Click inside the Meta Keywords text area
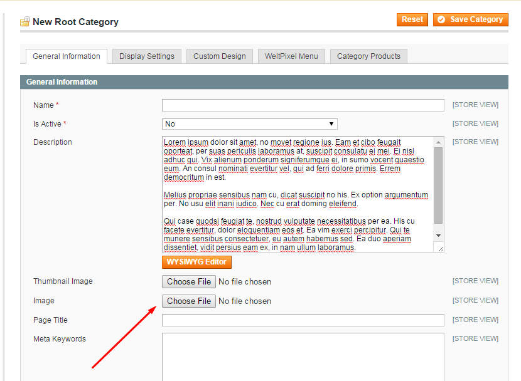This screenshot has width=521, height=381. 303,356
